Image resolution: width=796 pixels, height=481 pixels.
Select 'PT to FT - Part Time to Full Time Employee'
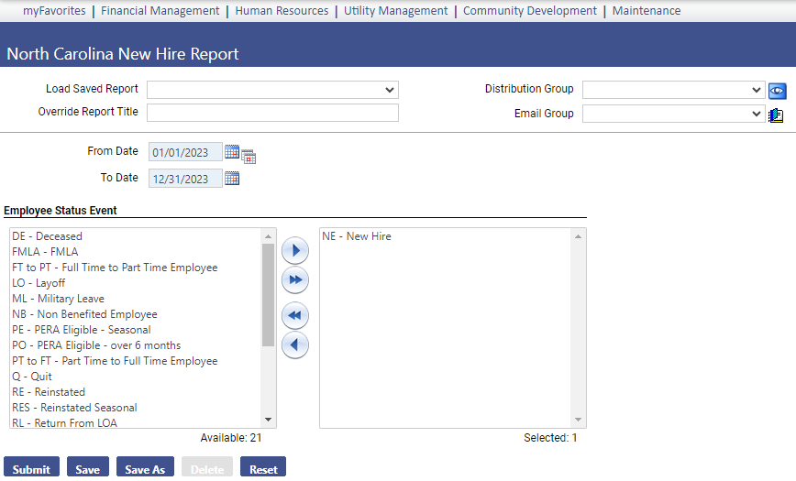point(136,361)
